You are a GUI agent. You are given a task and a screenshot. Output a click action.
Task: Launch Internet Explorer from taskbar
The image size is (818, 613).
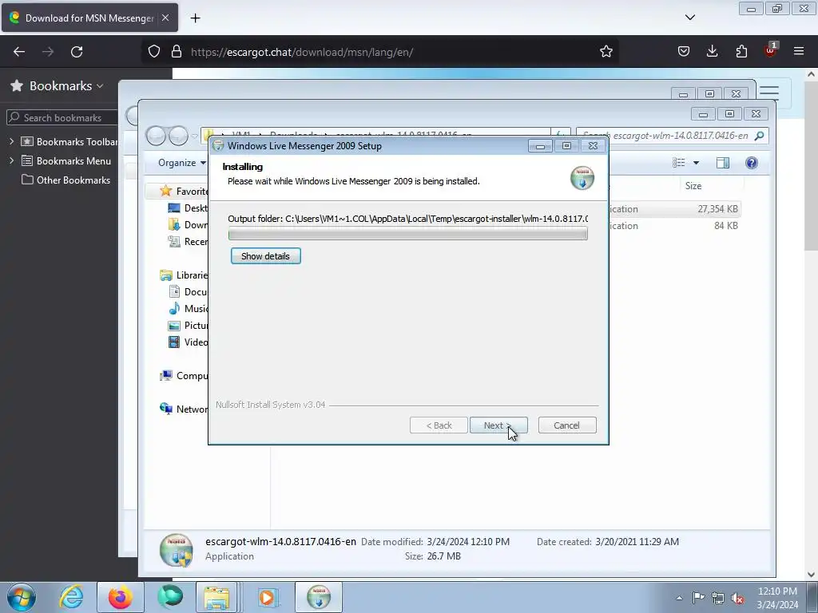click(71, 597)
